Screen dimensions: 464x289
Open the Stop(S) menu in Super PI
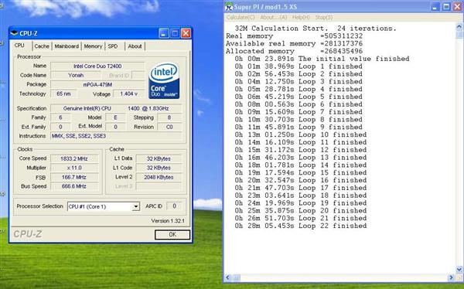click(x=324, y=18)
